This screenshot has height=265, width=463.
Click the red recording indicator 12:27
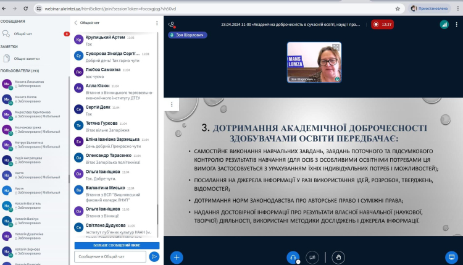[383, 24]
